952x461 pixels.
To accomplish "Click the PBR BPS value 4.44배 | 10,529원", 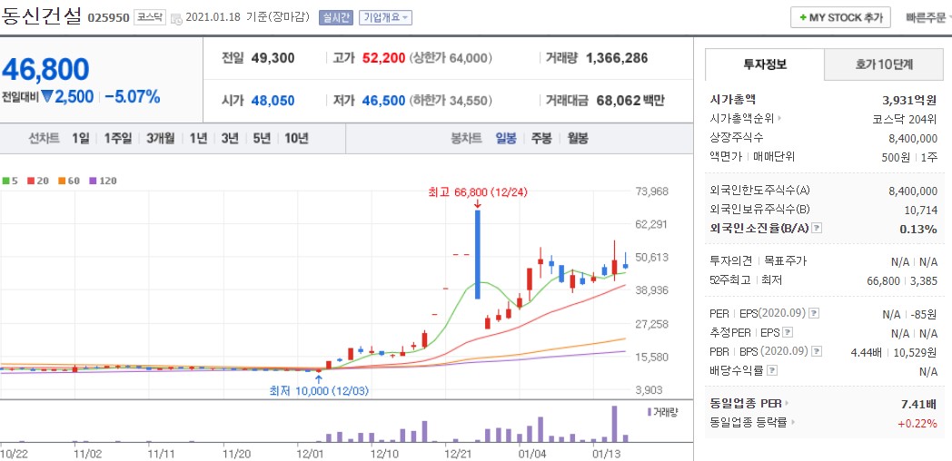I will click(x=895, y=352).
